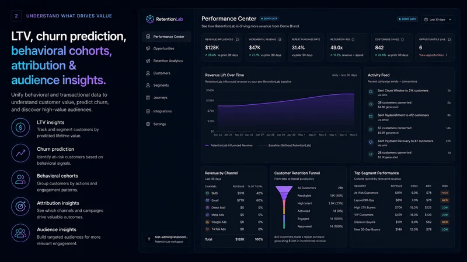Click info icon on Opportunities Live card
467x262 pixels.
[x=449, y=40]
